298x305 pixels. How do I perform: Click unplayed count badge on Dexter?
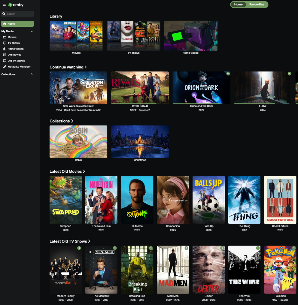click(x=222, y=248)
